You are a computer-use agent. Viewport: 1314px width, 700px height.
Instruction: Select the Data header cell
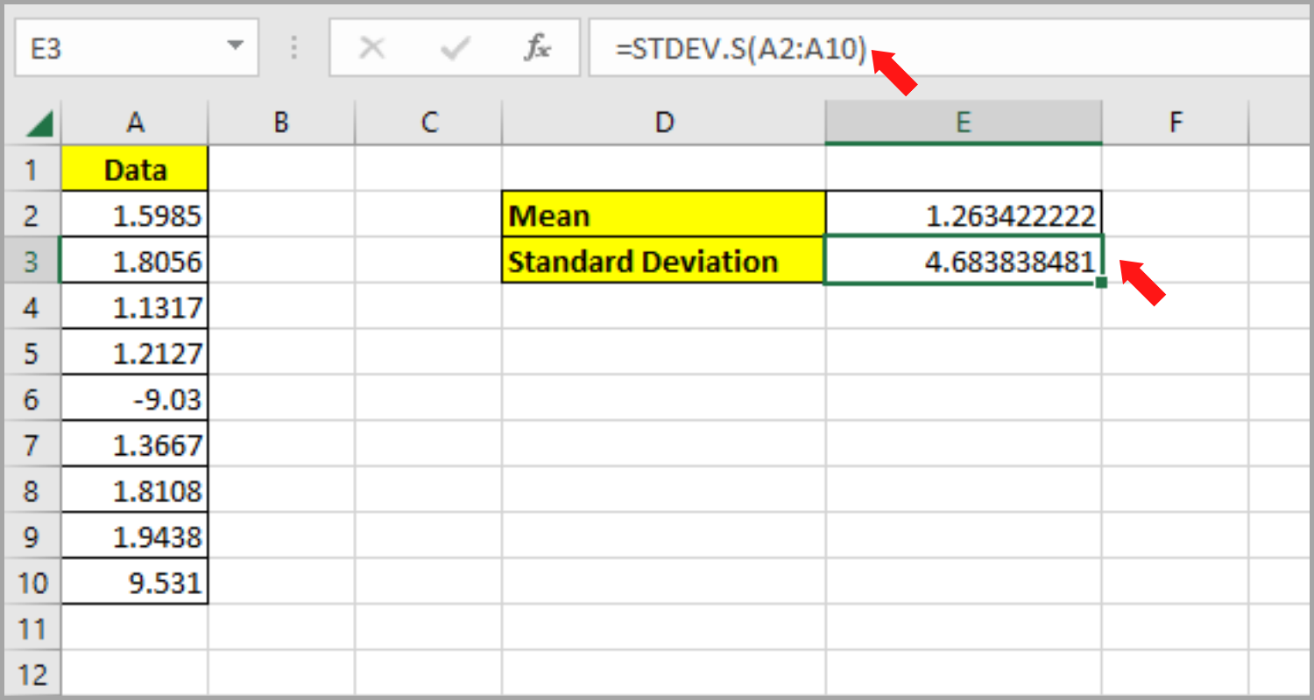coord(135,169)
